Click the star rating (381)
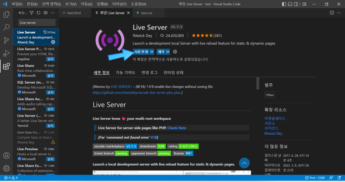Viewport: 345px width, 182px height. (206, 36)
